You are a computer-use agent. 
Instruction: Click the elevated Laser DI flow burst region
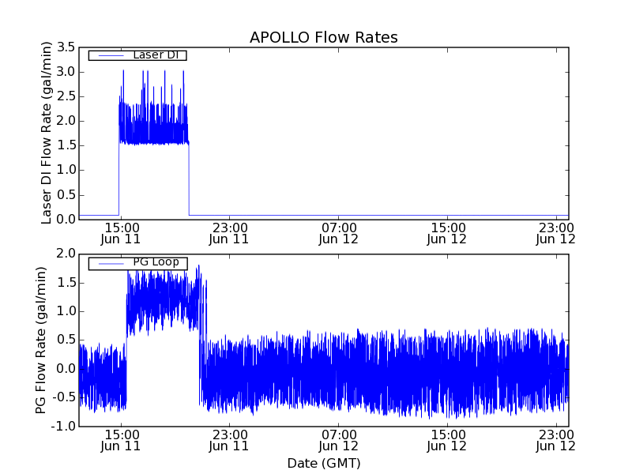(x=153, y=126)
